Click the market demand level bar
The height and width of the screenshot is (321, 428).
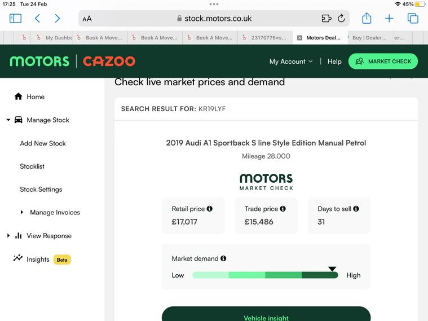pos(265,275)
